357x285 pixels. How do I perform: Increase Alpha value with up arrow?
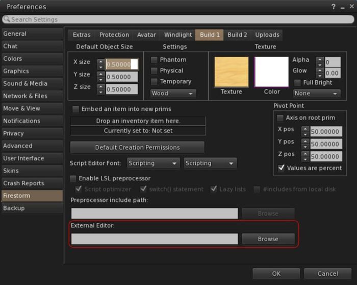pyautogui.click(x=320, y=59)
